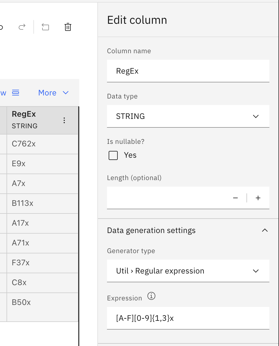Click the add row icon
The width and height of the screenshot is (279, 346).
[16, 93]
